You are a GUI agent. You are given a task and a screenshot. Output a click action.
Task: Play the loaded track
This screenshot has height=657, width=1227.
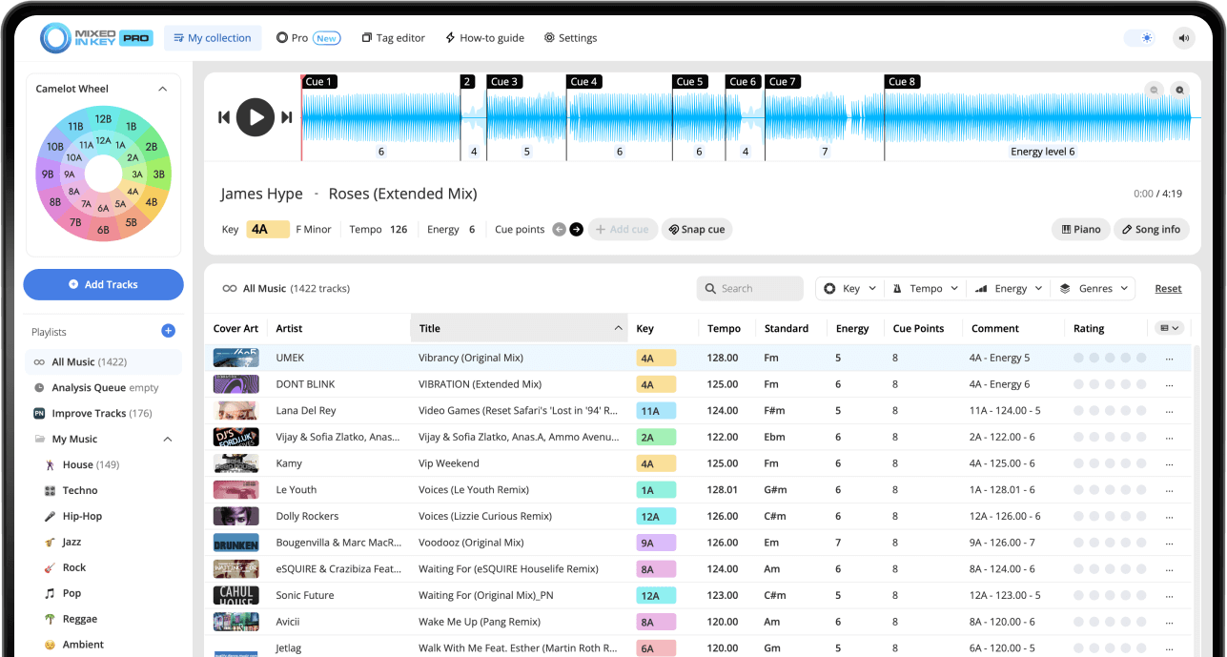pyautogui.click(x=255, y=117)
